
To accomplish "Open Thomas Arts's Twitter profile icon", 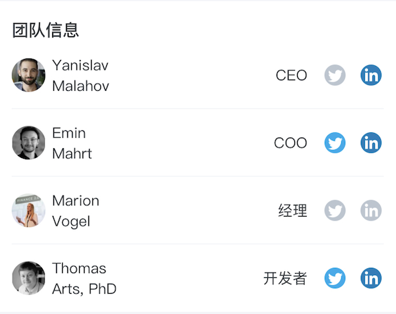I will coord(335,278).
